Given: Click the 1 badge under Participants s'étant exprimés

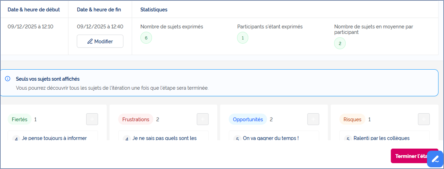Looking at the screenshot, I should [243, 38].
